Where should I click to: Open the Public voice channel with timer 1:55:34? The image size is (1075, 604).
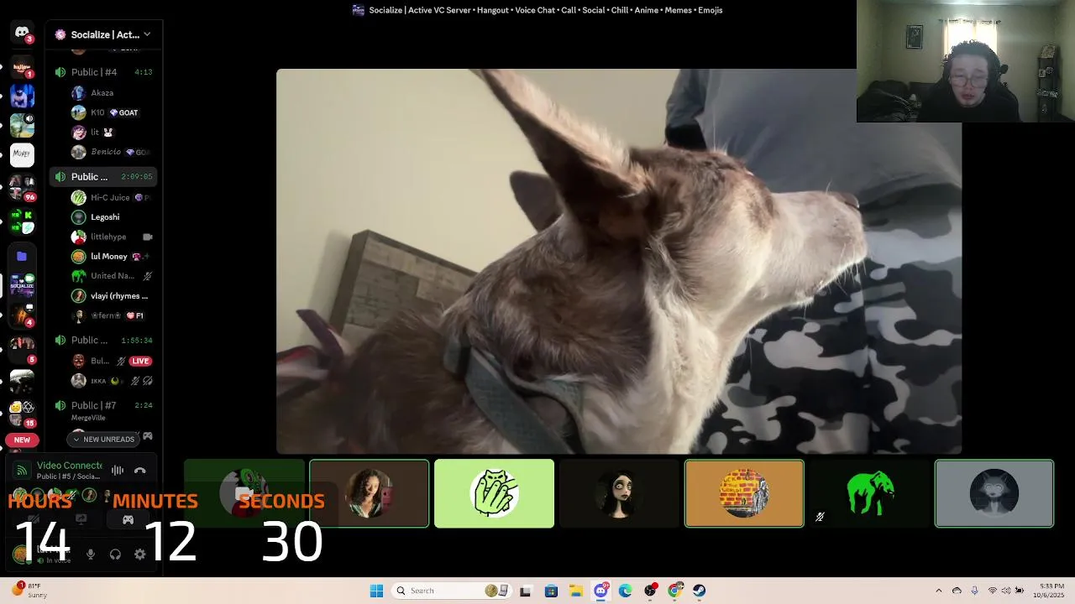(103, 341)
